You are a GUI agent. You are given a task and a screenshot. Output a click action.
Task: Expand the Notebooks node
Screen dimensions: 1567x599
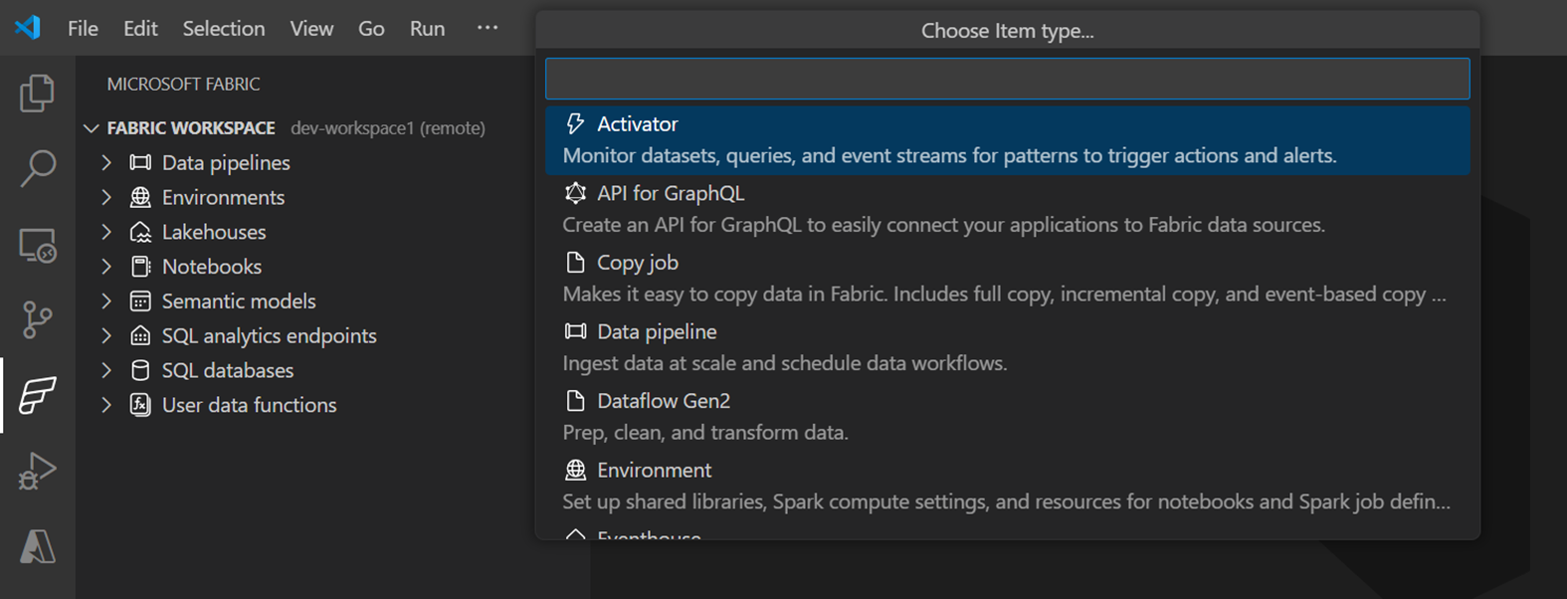[106, 267]
